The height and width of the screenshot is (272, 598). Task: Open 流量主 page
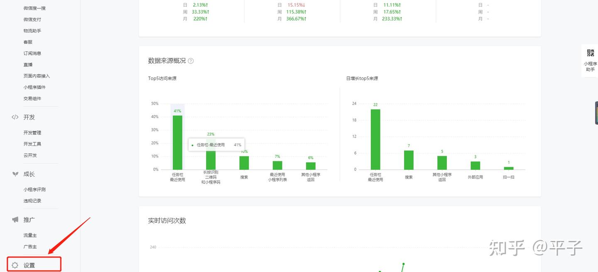(x=30, y=236)
